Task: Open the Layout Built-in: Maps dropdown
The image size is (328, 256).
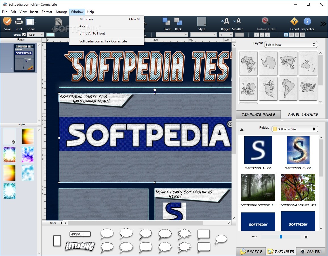Action: coord(291,44)
